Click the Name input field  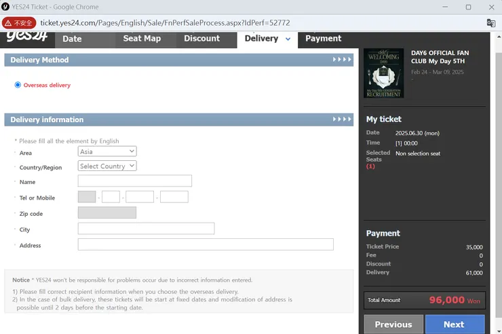click(135, 181)
